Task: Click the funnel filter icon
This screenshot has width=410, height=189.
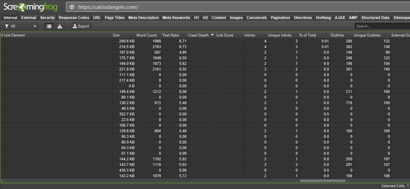Action: click(7, 26)
